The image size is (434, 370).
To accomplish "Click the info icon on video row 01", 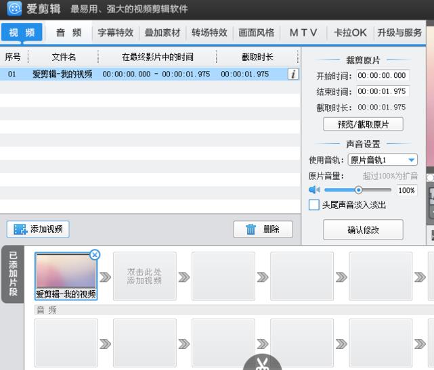I will (x=292, y=74).
